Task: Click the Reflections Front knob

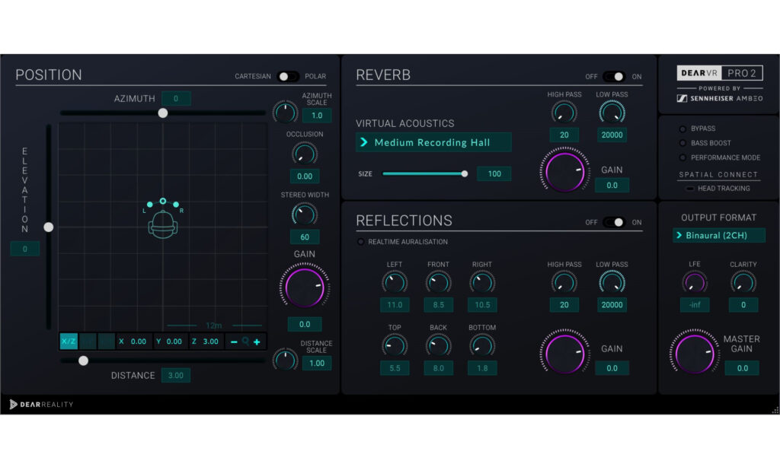Action: 438,282
